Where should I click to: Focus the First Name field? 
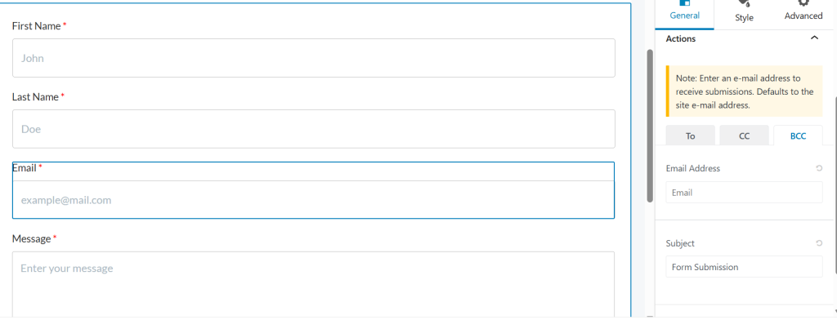point(314,58)
